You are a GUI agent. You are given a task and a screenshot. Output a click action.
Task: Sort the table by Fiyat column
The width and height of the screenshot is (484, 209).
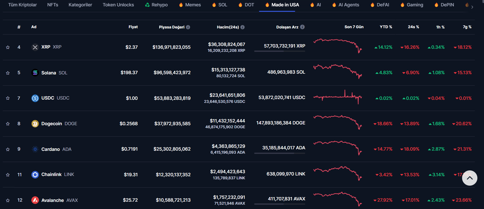point(133,27)
